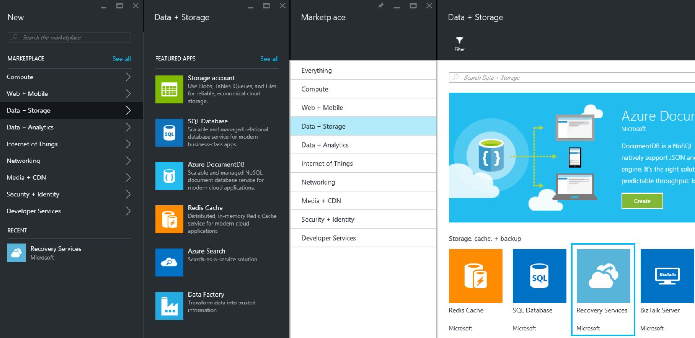Click the Search Data + Storage field
Viewport: 695px width, 338px height.
click(x=572, y=77)
